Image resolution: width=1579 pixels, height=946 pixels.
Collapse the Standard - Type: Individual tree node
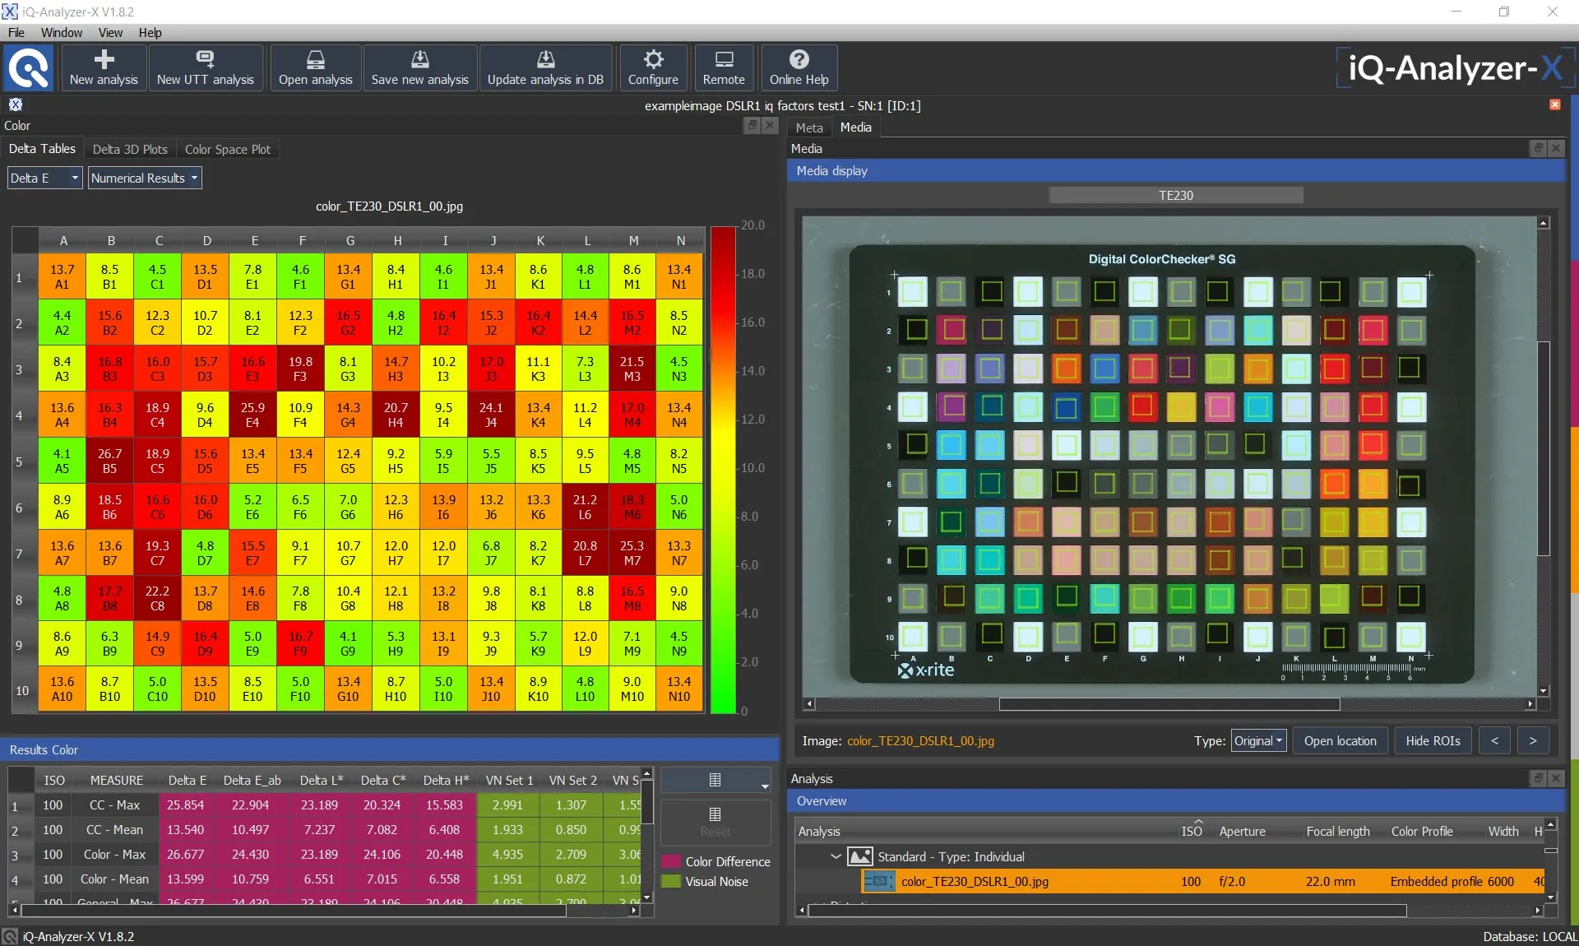836,856
